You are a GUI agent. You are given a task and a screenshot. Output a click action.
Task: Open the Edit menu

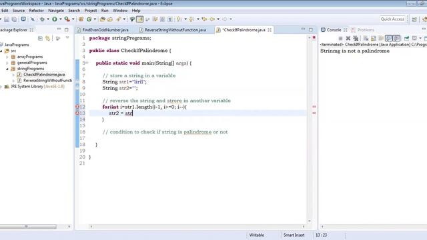(x=5, y=11)
